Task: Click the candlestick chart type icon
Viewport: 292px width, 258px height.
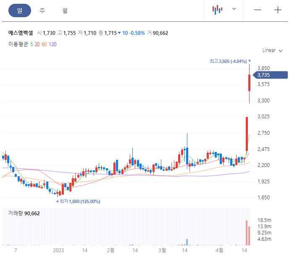Action: [217, 10]
